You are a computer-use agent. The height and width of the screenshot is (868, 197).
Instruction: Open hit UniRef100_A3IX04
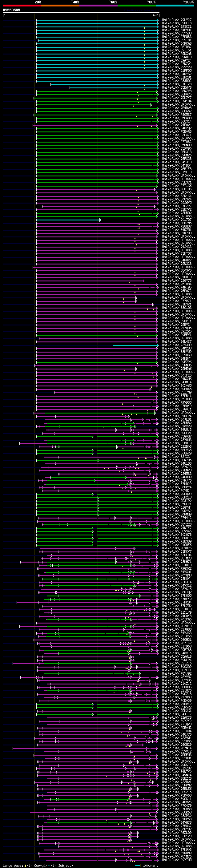pyautogui.click(x=177, y=732)
